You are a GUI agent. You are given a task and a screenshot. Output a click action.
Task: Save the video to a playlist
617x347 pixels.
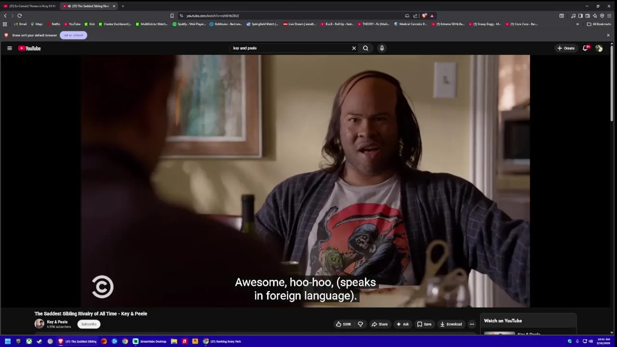point(424,324)
